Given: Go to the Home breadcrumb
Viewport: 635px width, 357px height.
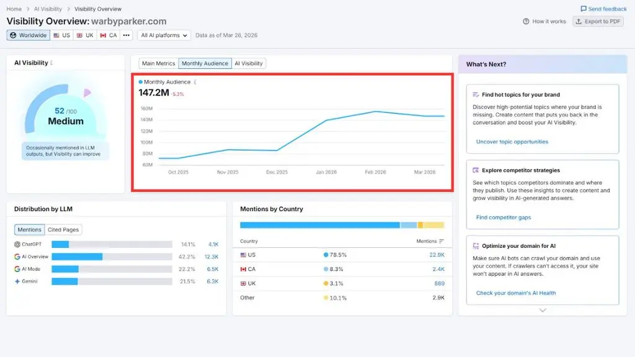Looking at the screenshot, I should 14,9.
